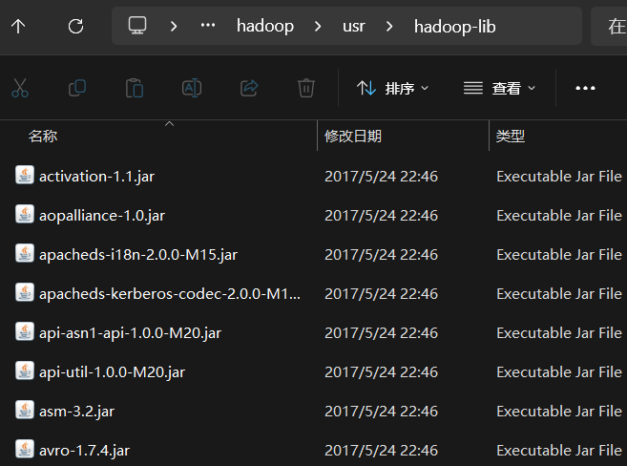Select api-asn1-api-1.0.0-M20.jar file
This screenshot has width=627, height=466.
pos(130,333)
